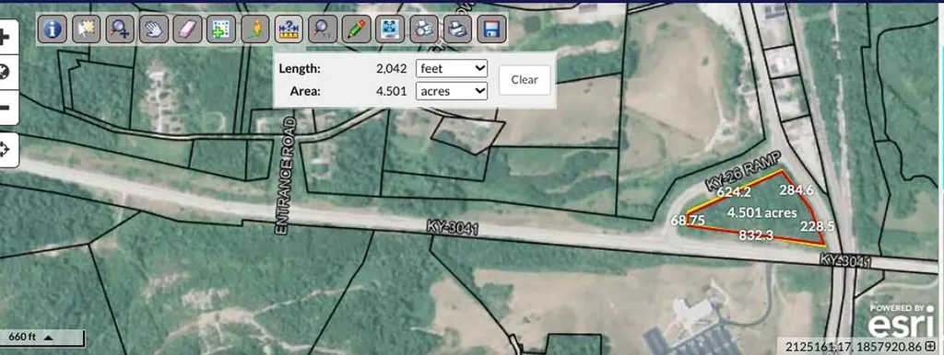Zoom out with the minus button
Image resolution: width=944 pixels, height=355 pixels.
click(5, 109)
